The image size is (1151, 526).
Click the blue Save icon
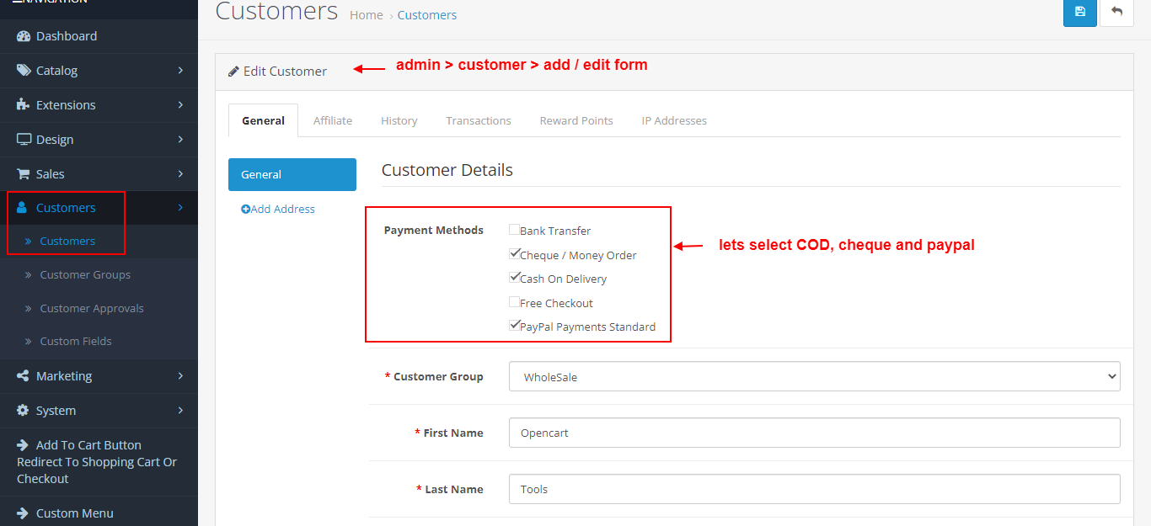pos(1079,13)
